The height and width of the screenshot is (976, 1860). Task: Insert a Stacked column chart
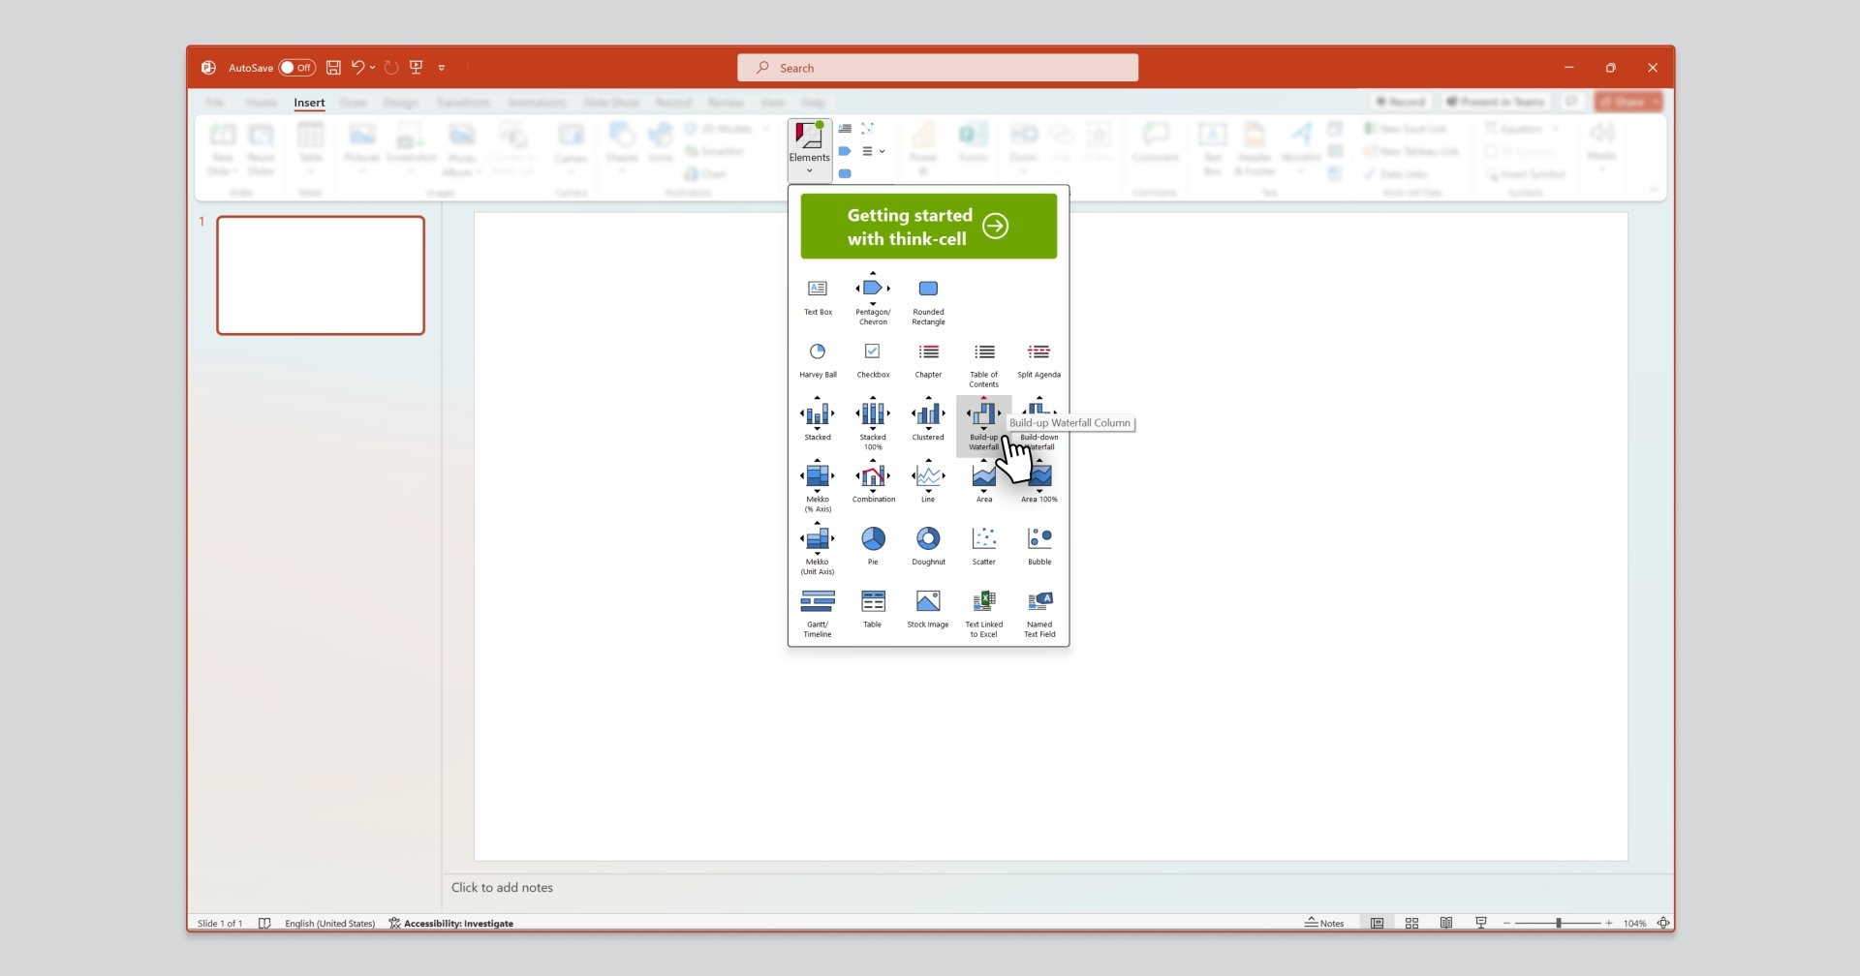(x=818, y=418)
